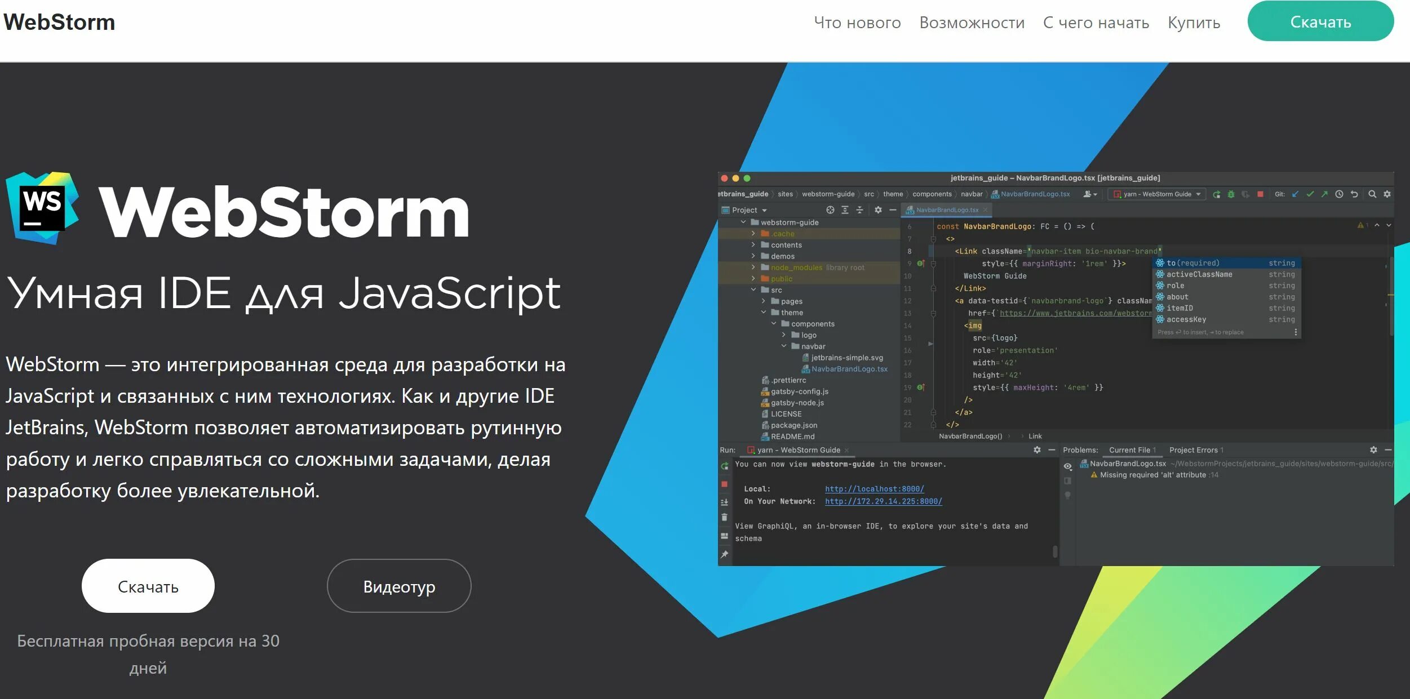Open the http://172.29.14.225:8000/ link

coord(883,501)
